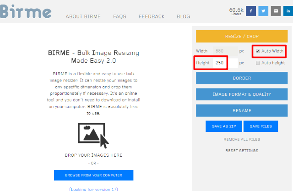Open the Feedback page
Image resolution: width=293 pixels, height=191 pixels.
coord(152,16)
